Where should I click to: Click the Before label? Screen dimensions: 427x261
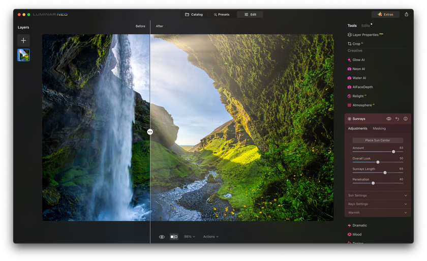pos(140,26)
